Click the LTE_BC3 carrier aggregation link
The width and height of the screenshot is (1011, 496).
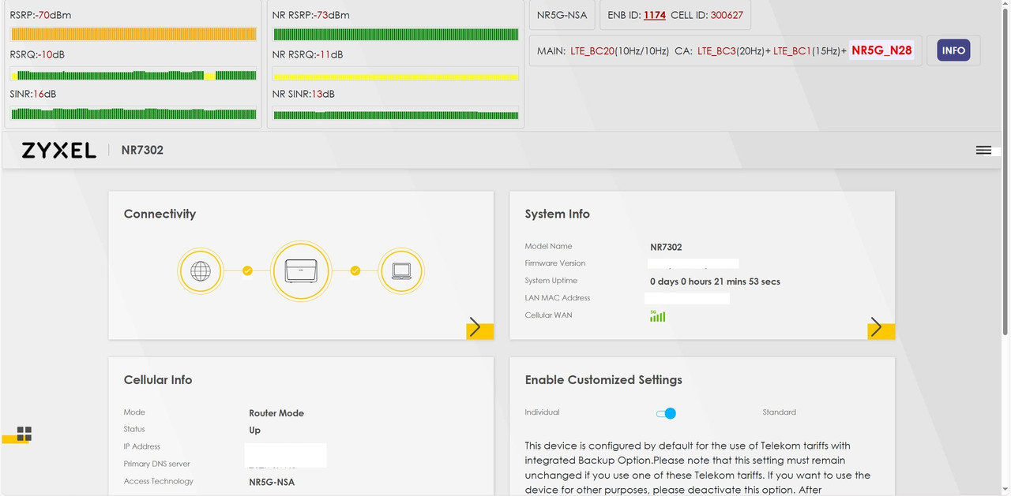pos(716,50)
